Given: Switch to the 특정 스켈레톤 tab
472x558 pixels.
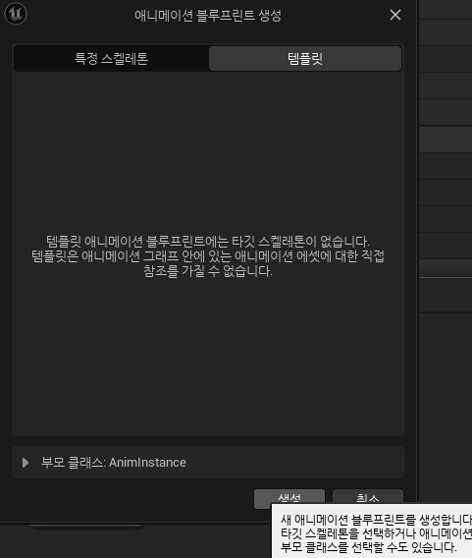Looking at the screenshot, I should pos(111,58).
